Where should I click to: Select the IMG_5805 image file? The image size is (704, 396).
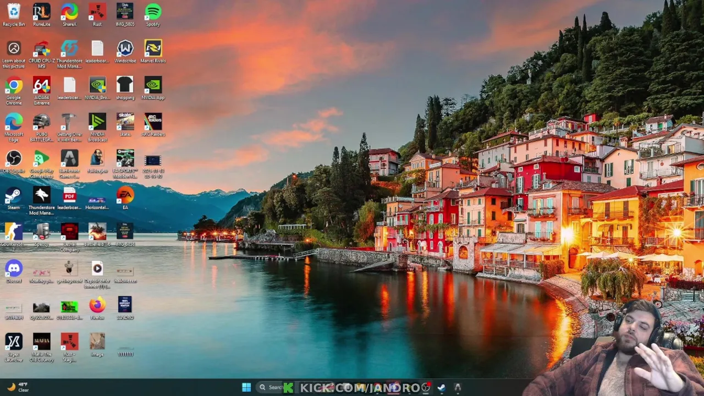tap(125, 15)
